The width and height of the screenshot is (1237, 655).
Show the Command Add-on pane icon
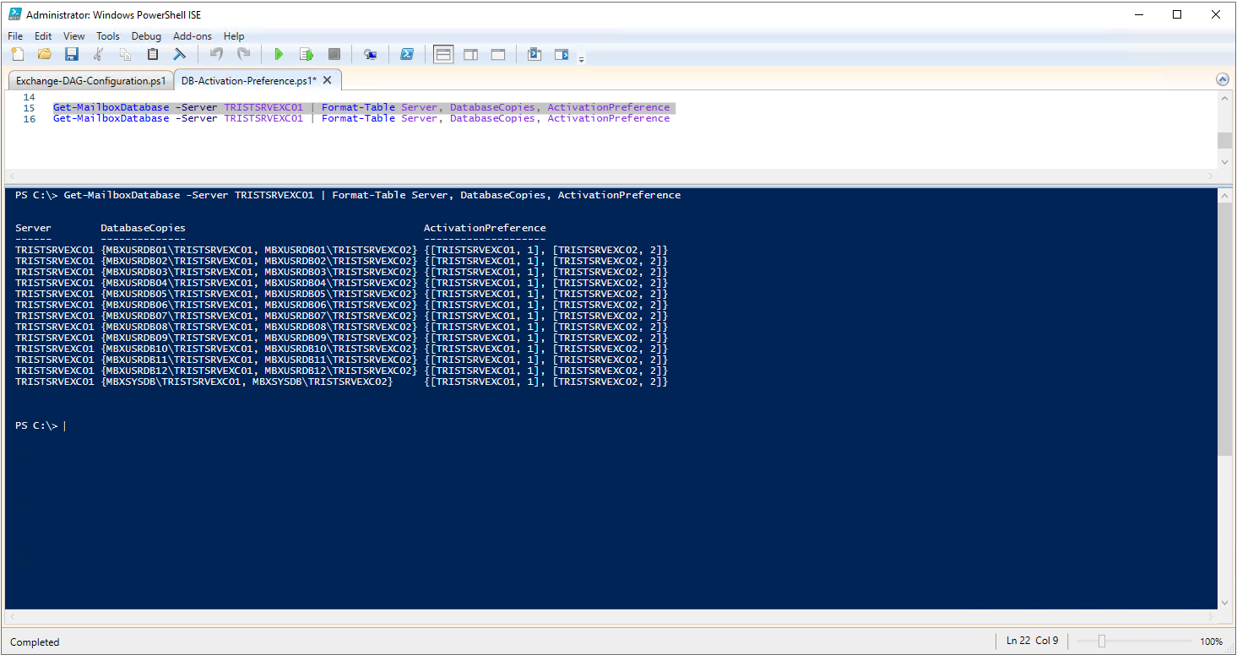pos(562,54)
